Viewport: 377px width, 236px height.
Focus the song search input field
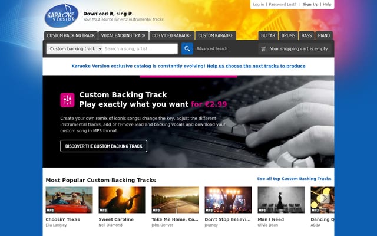coord(140,48)
